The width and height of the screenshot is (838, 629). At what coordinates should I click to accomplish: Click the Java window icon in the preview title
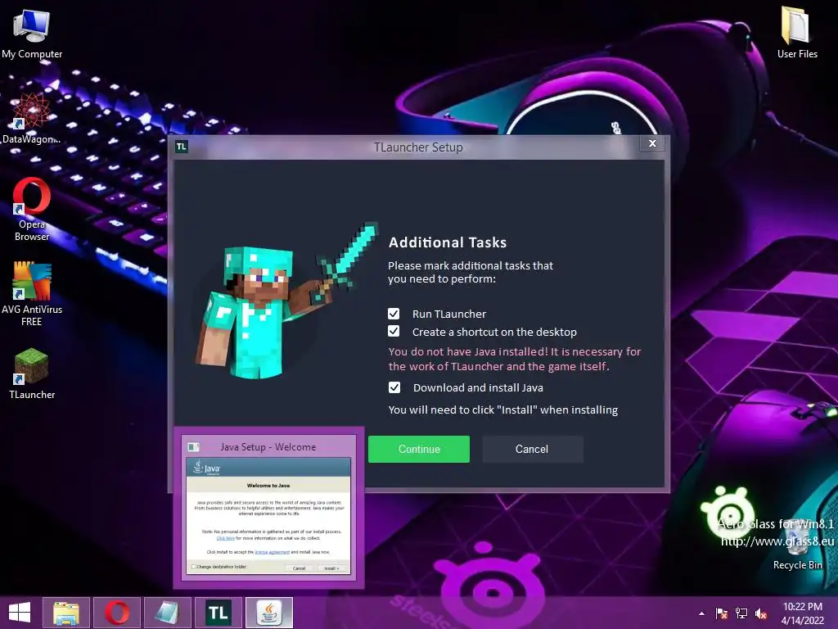point(193,447)
